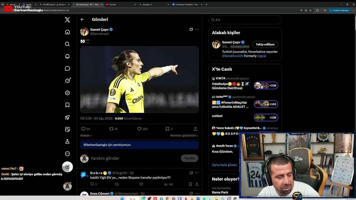Open the rocket icon in sidebar

[x=67, y=117]
